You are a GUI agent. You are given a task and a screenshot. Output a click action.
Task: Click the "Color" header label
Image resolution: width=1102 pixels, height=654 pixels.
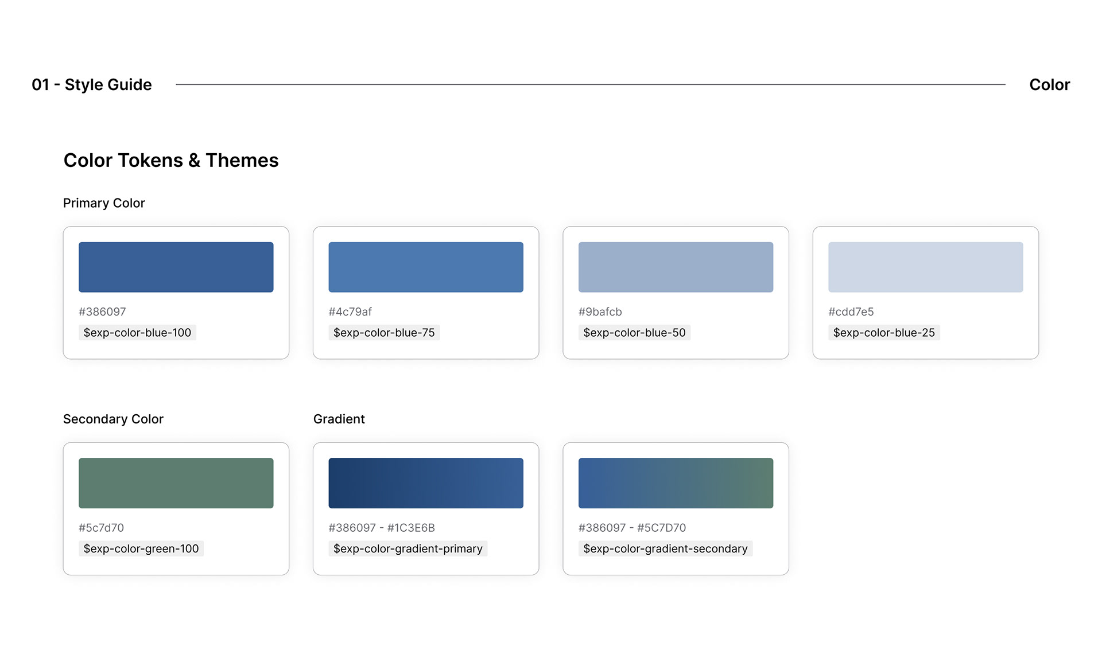[1049, 84]
